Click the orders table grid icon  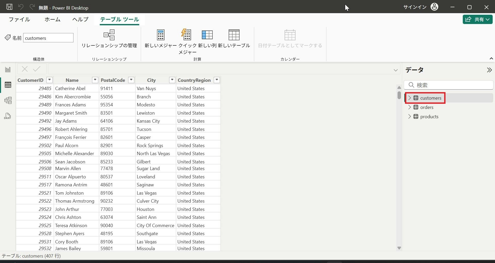coord(416,107)
